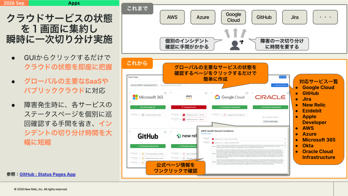
Task: Click the AWS Health popup scrollbar
Action: coord(286,146)
